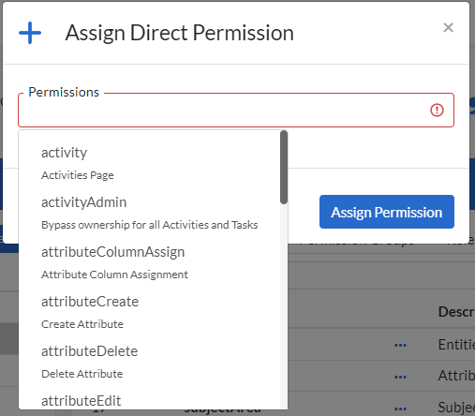Click the Delete Attribute description text
475x416 pixels.
click(x=82, y=374)
